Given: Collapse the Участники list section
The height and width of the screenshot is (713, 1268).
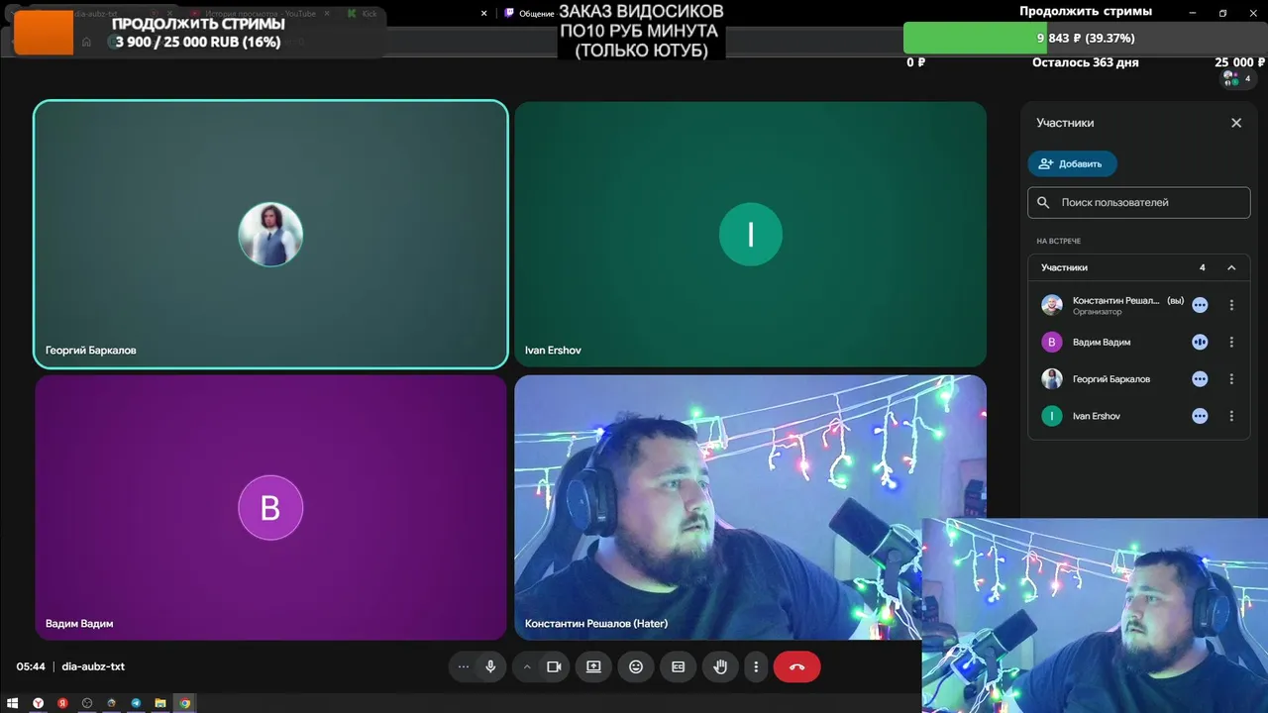Looking at the screenshot, I should (x=1231, y=267).
